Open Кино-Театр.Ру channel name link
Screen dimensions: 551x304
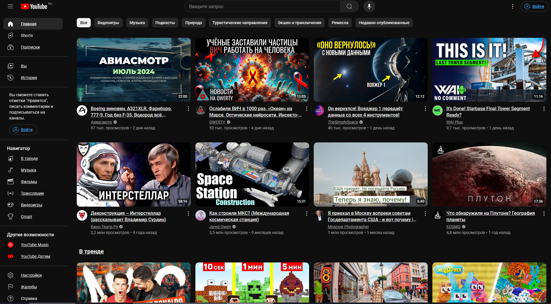(104, 227)
